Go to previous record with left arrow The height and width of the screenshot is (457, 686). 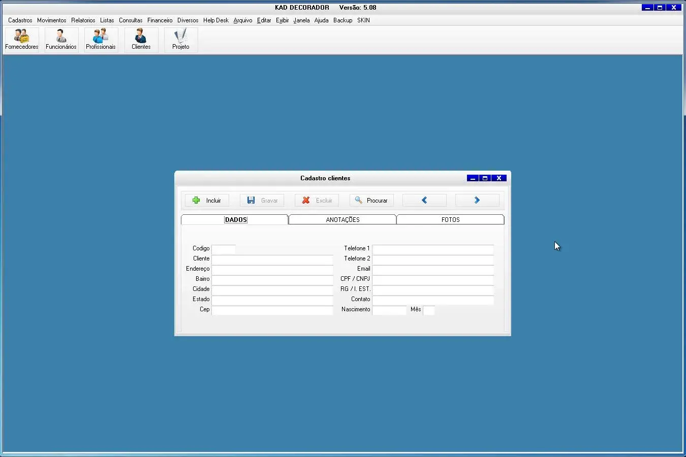(x=424, y=201)
